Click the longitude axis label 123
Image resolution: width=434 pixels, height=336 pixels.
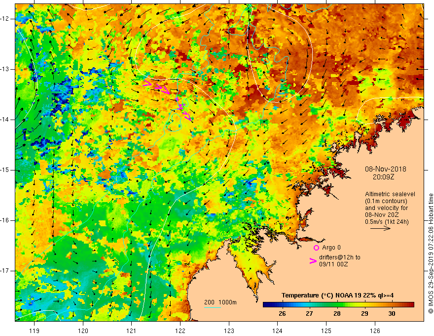pos(229,331)
